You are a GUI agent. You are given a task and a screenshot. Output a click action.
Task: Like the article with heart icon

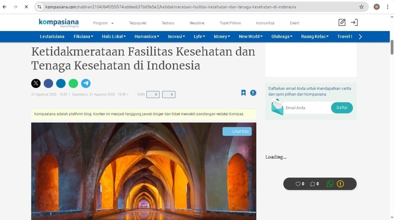point(298,184)
